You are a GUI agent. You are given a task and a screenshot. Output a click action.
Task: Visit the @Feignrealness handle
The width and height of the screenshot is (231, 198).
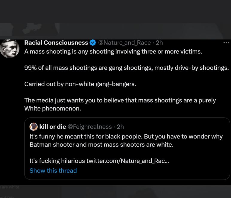(x=90, y=127)
